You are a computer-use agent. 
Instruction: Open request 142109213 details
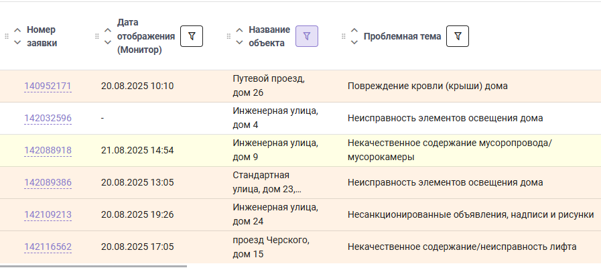[x=48, y=215]
